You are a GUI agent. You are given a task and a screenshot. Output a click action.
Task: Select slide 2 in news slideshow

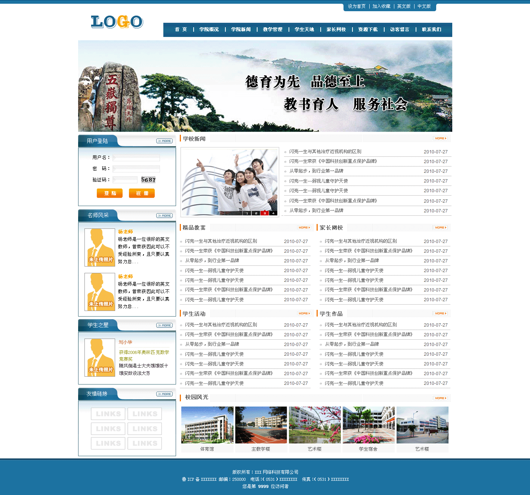pyautogui.click(x=256, y=213)
